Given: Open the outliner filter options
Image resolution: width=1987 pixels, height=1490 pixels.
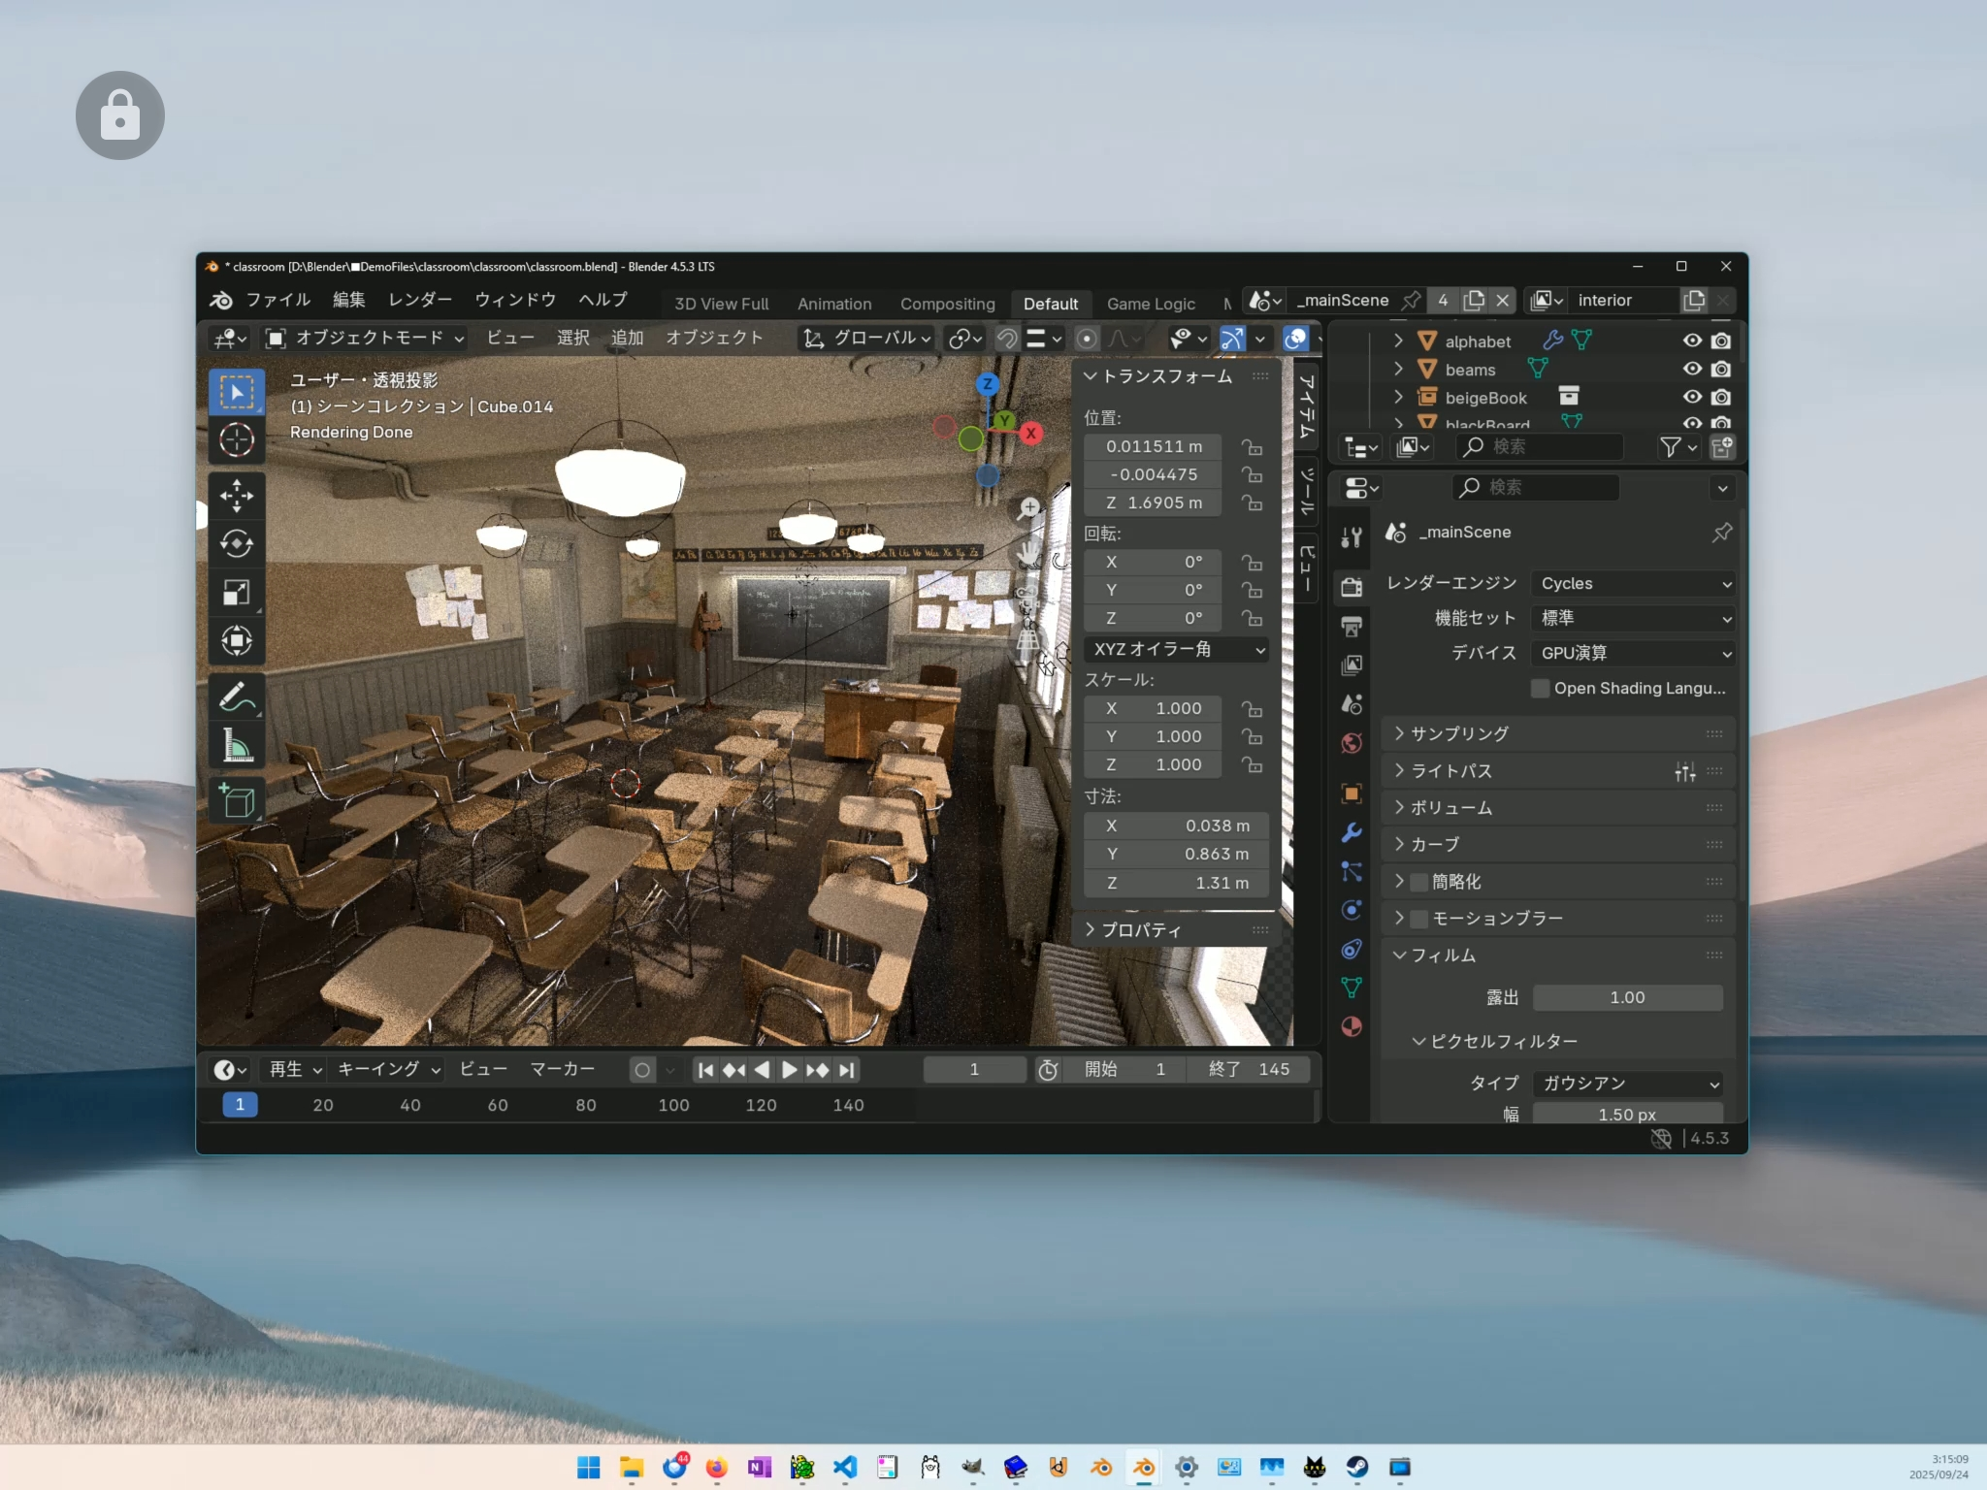Looking at the screenshot, I should (1672, 447).
